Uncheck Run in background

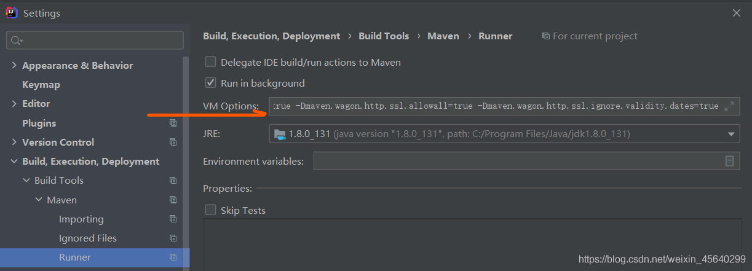[211, 83]
